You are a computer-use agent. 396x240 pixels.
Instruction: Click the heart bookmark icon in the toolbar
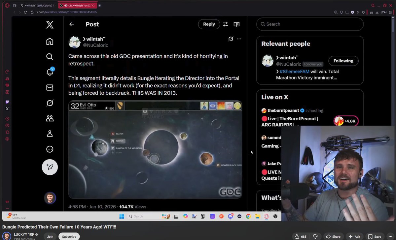point(363,12)
